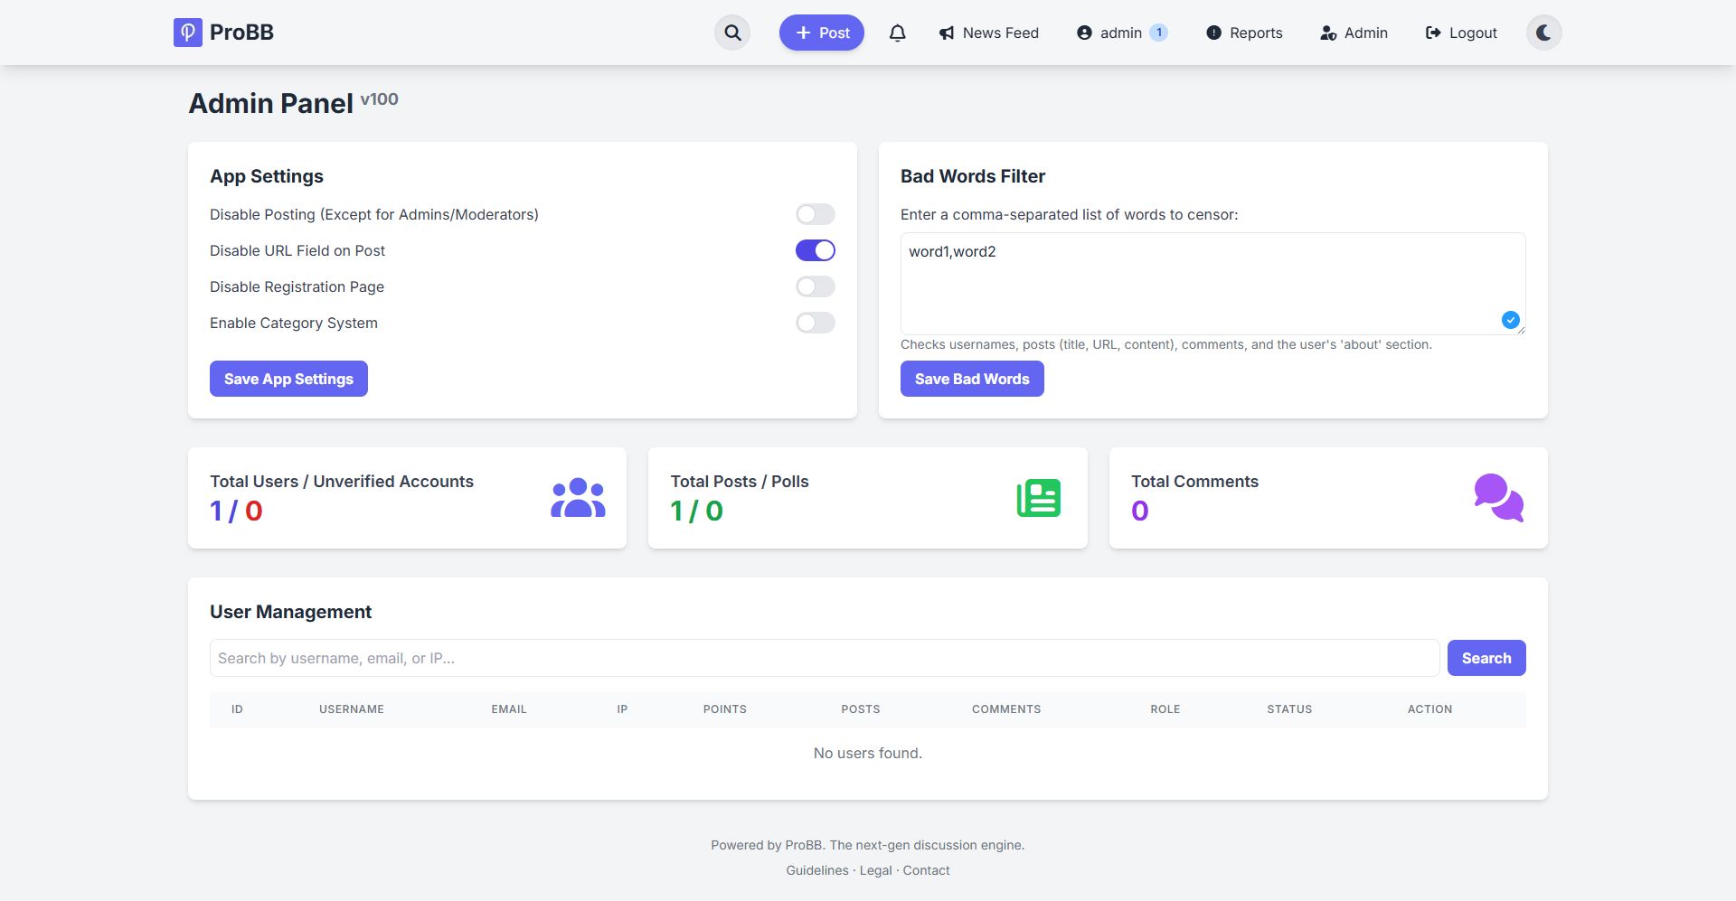Click Save App Settings button

click(x=288, y=379)
